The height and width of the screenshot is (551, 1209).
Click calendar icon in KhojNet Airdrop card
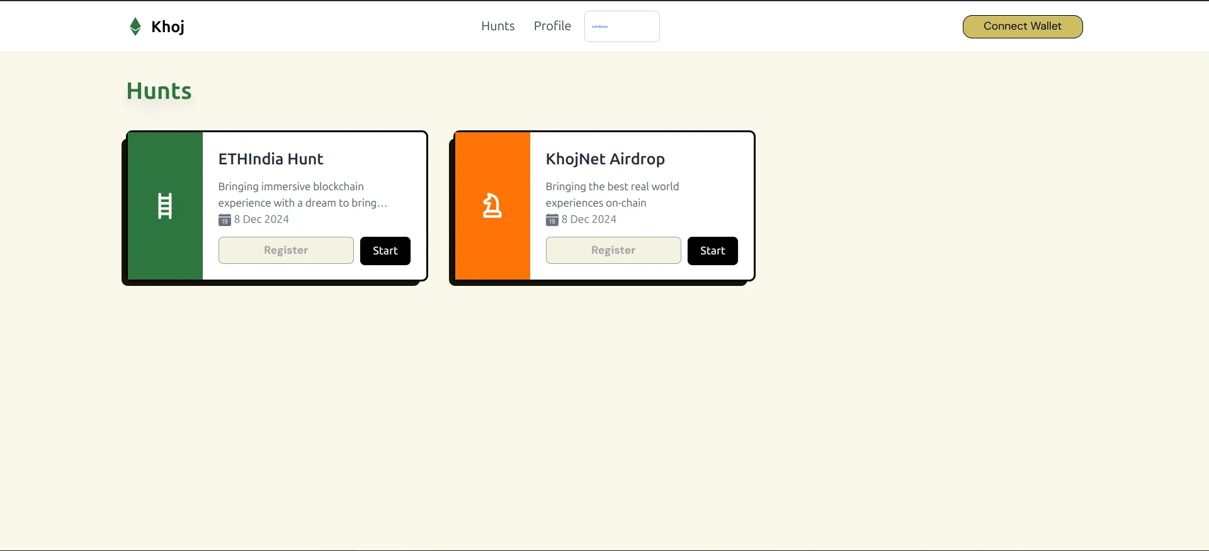click(552, 220)
